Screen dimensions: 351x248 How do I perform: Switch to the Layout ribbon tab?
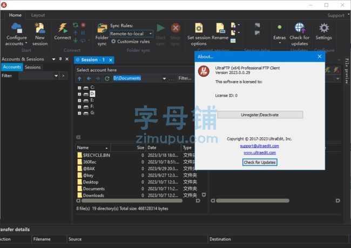38,15
